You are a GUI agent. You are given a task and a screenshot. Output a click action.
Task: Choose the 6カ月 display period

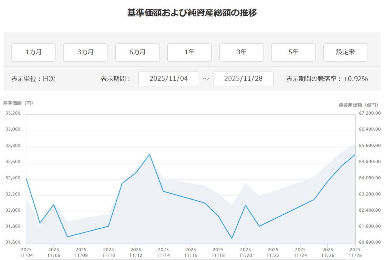coord(137,52)
